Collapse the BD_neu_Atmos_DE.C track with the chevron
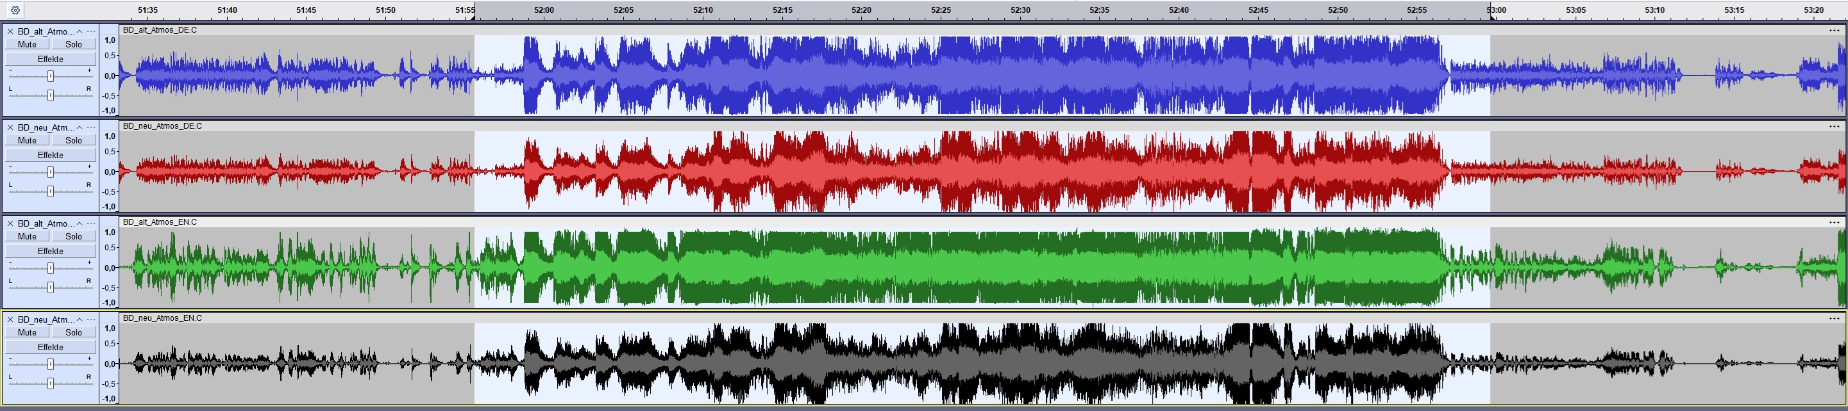The width and height of the screenshot is (1848, 411). coord(80,127)
